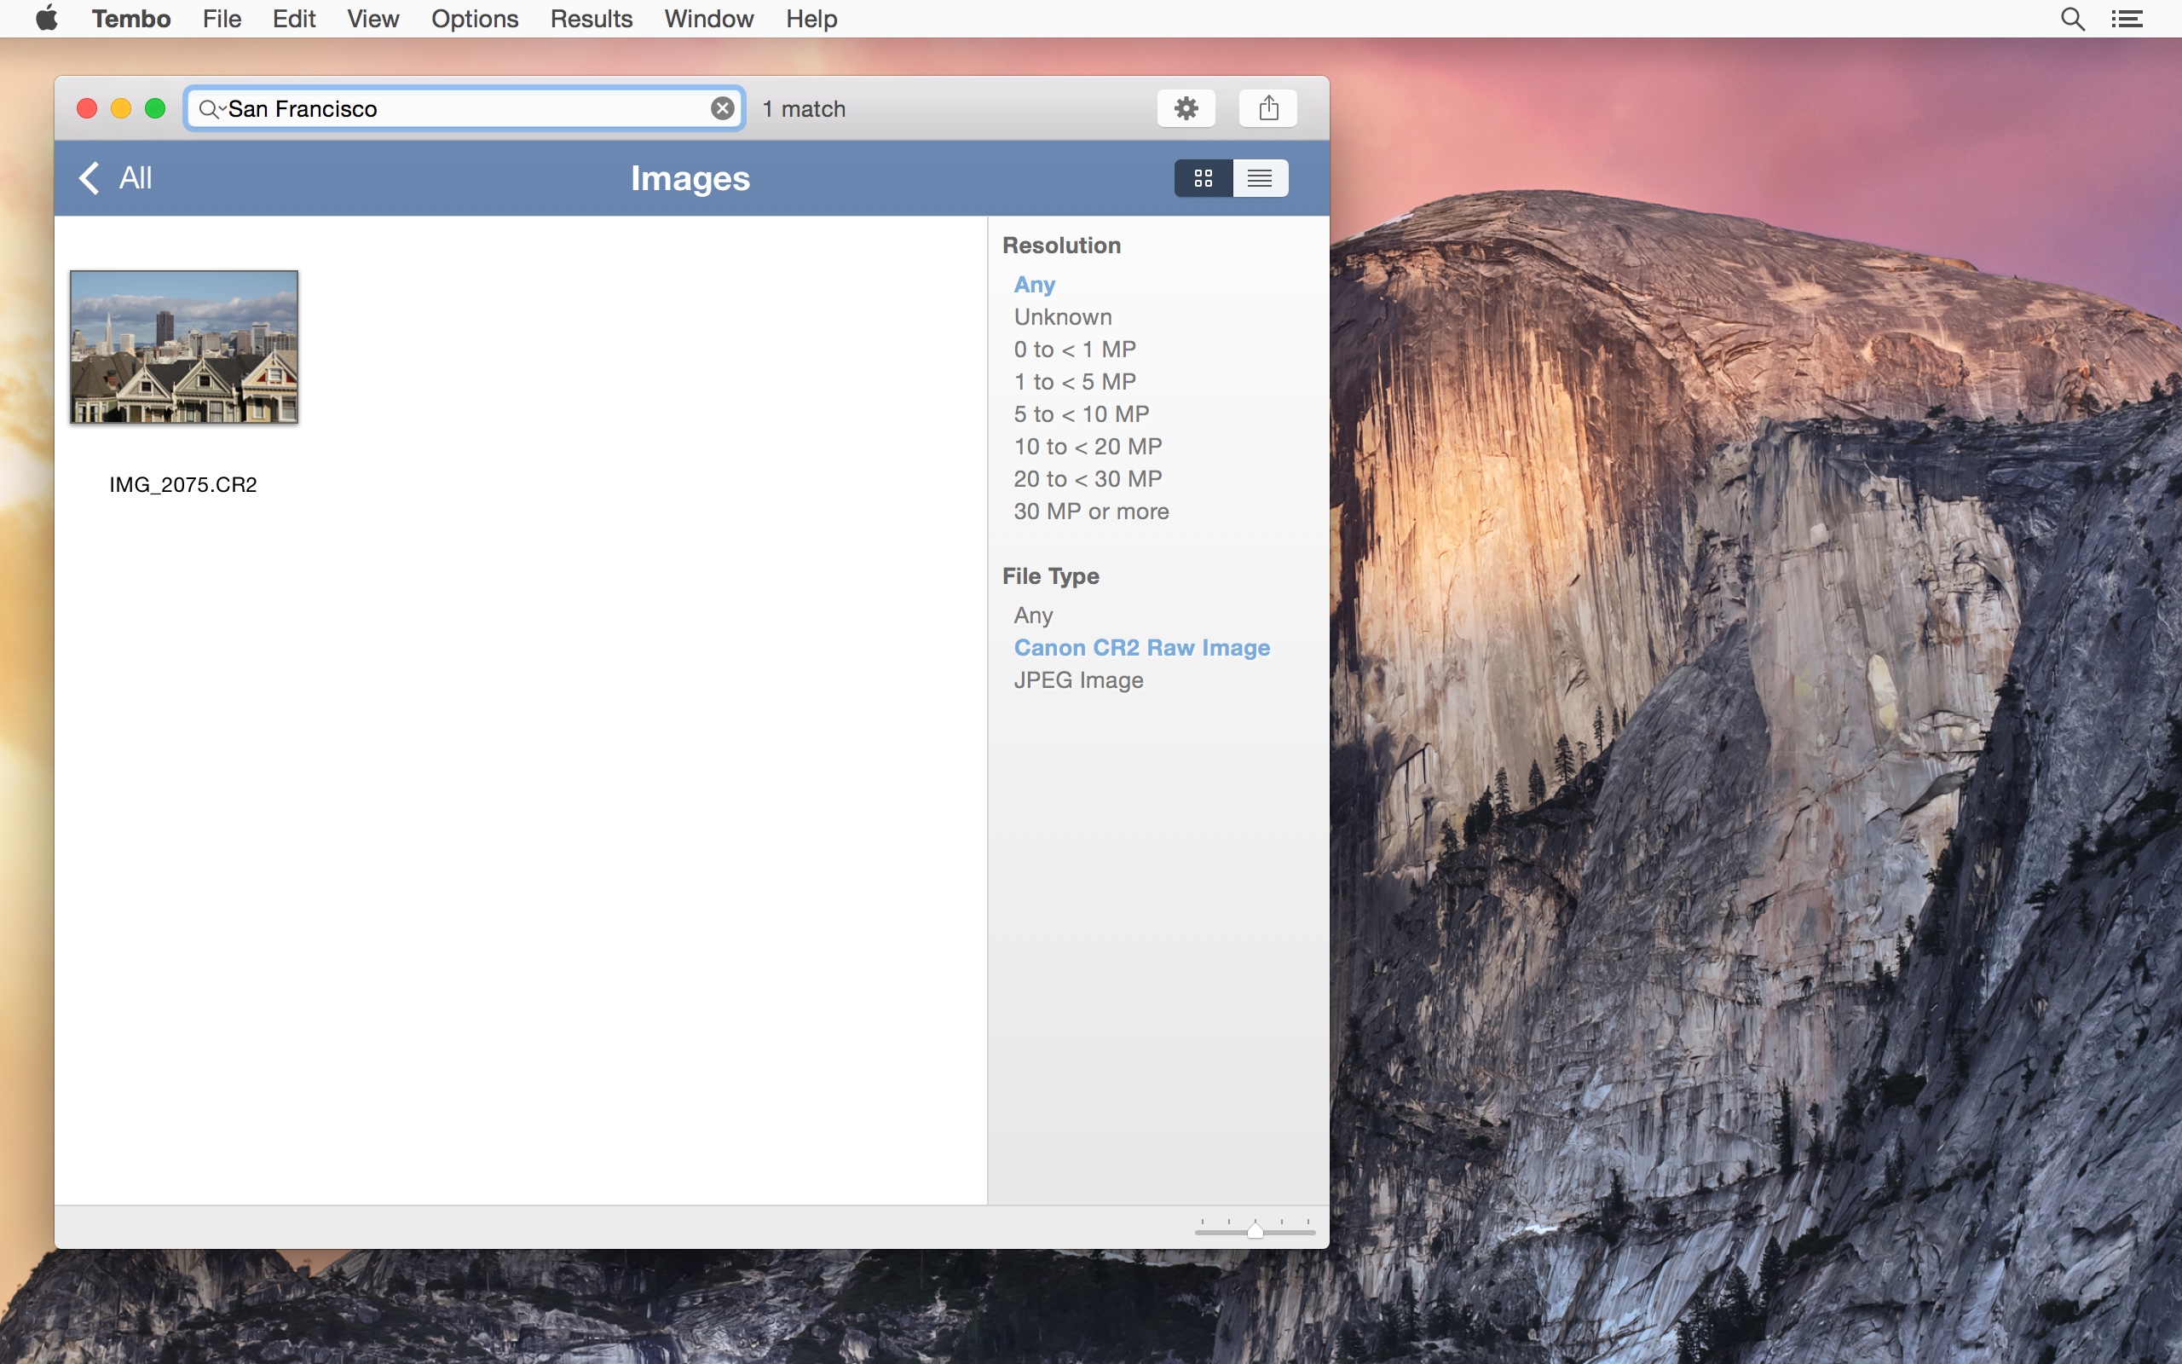
Task: Choose 30 MP or more resolution
Action: click(x=1091, y=511)
